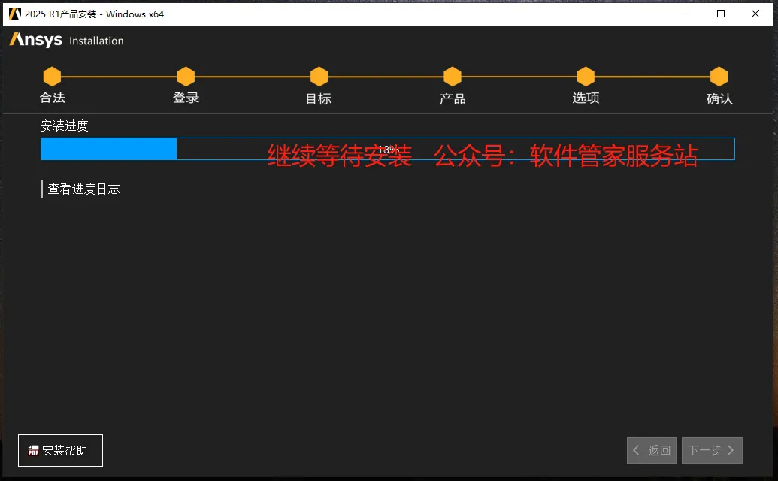The height and width of the screenshot is (481, 778).
Task: Click the 产品 step hexagon marker
Action: tap(453, 77)
